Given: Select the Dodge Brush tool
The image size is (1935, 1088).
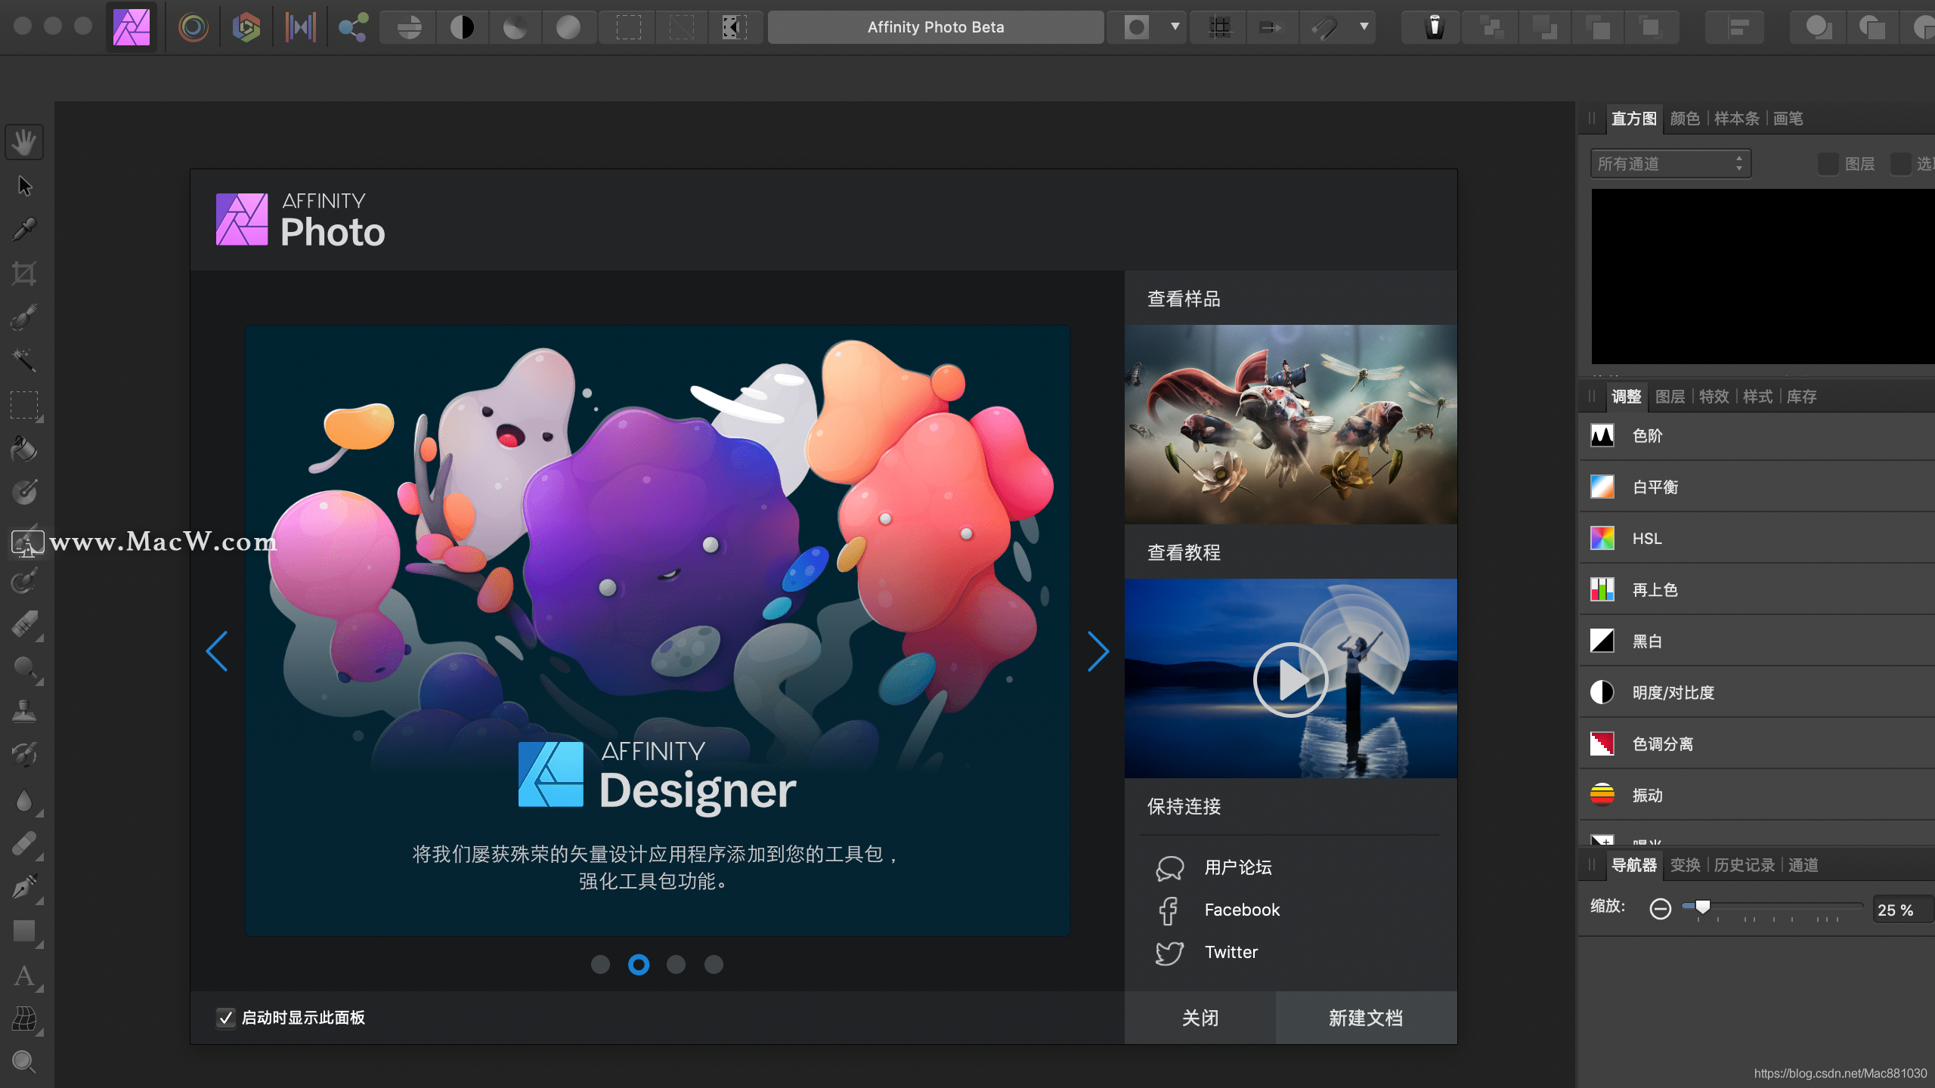Looking at the screenshot, I should [24, 668].
